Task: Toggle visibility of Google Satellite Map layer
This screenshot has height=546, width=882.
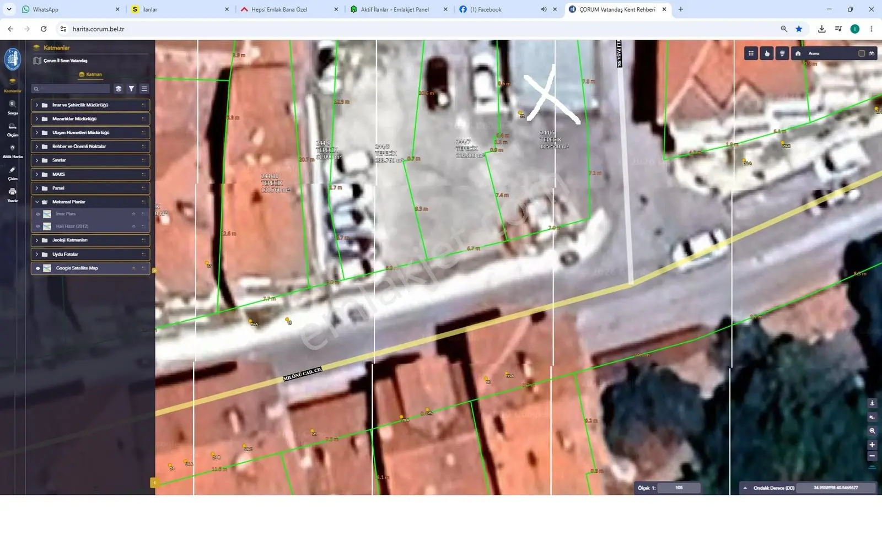Action: (37, 268)
